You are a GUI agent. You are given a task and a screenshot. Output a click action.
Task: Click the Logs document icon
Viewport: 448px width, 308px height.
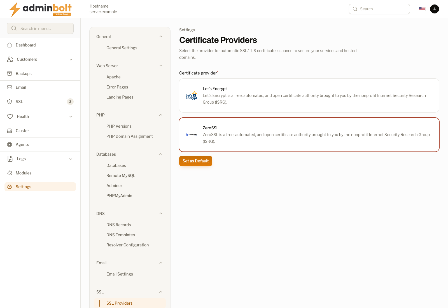[x=10, y=159]
